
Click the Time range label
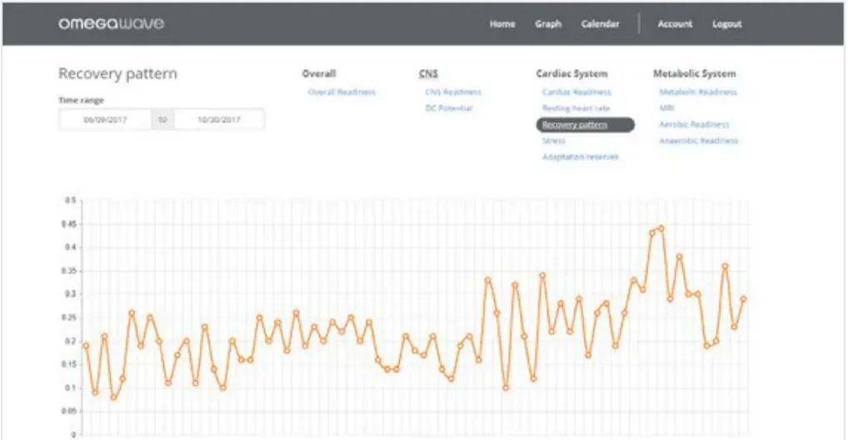81,100
